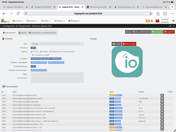Image resolution: width=176 pixels, height=132 pixels.
Task: Reload the page with the refresh icon
Action: click(18, 14)
